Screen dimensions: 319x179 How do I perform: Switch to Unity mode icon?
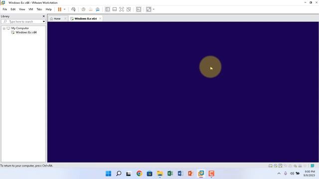129,9
